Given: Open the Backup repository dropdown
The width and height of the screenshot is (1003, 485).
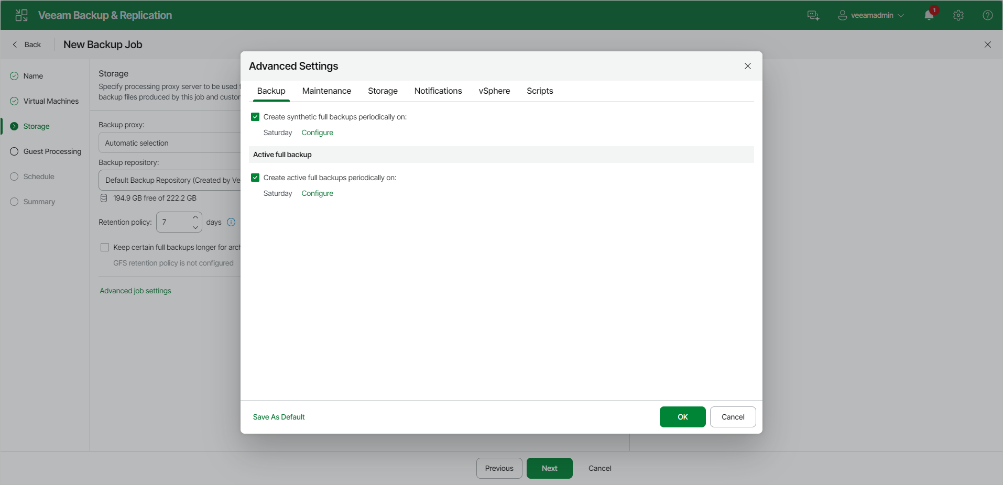Looking at the screenshot, I should tap(170, 180).
